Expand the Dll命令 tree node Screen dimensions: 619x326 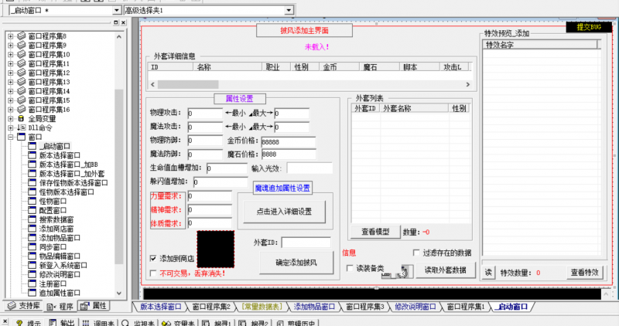(11, 127)
